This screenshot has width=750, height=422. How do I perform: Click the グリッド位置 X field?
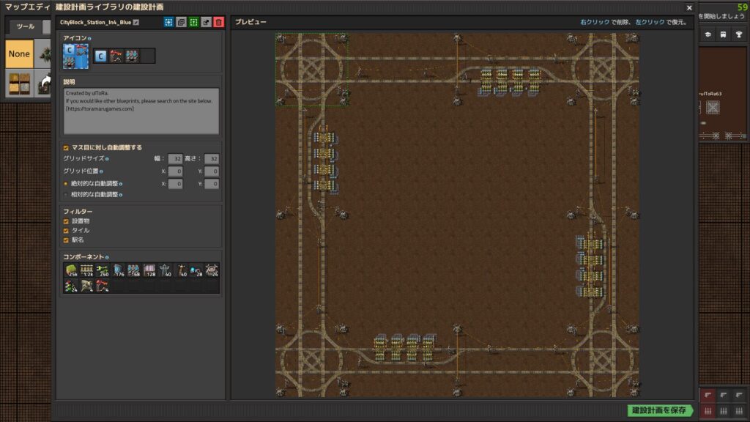(175, 171)
